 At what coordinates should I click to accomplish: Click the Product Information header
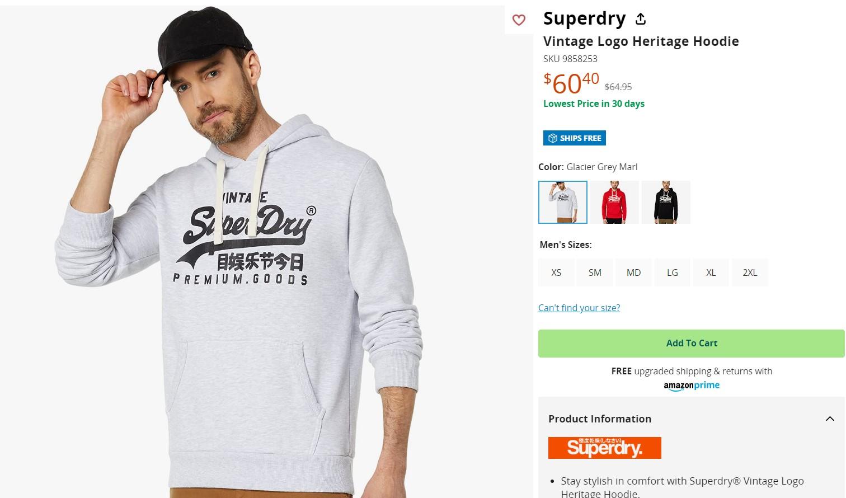point(600,419)
